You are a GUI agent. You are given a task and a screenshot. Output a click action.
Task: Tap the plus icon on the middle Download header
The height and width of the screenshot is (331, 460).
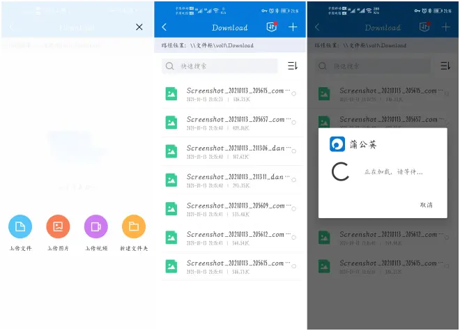point(293,27)
